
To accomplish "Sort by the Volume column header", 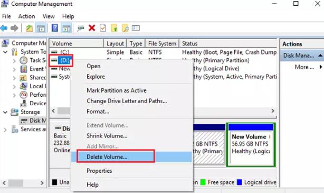I will point(77,44).
